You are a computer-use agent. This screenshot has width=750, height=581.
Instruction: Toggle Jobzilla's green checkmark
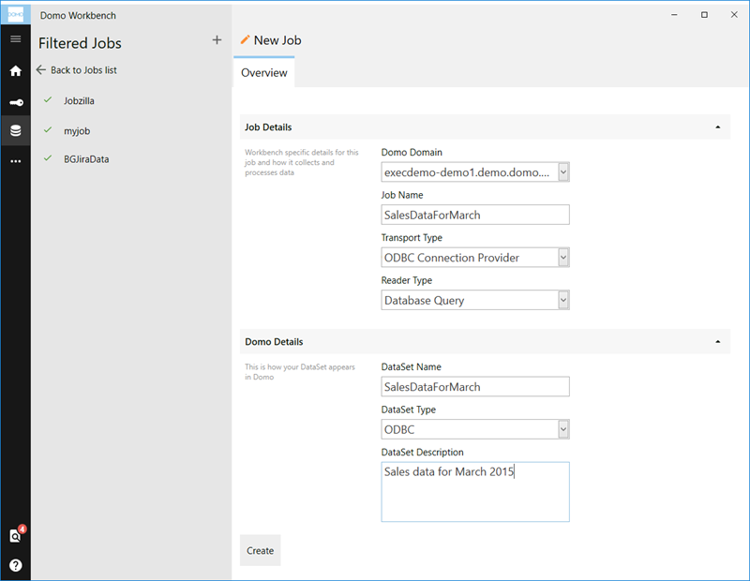click(x=47, y=100)
